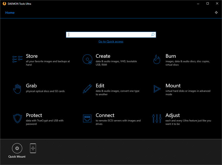Image resolution: width=222 pixels, height=165 pixels.
Task: Select the Mount play-triangle icon
Action: [x=157, y=89]
